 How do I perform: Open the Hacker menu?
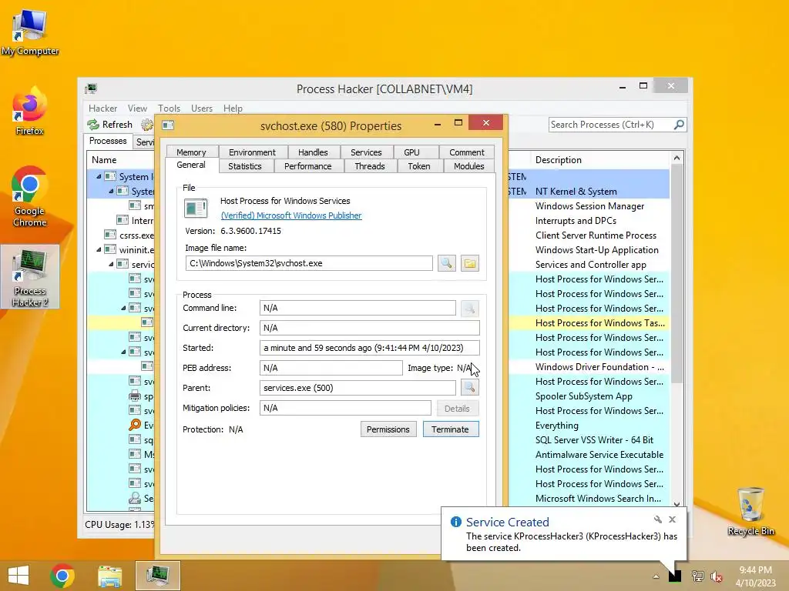click(x=102, y=108)
